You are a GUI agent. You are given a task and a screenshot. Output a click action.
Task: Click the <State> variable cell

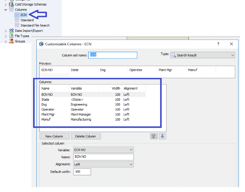tap(77, 99)
